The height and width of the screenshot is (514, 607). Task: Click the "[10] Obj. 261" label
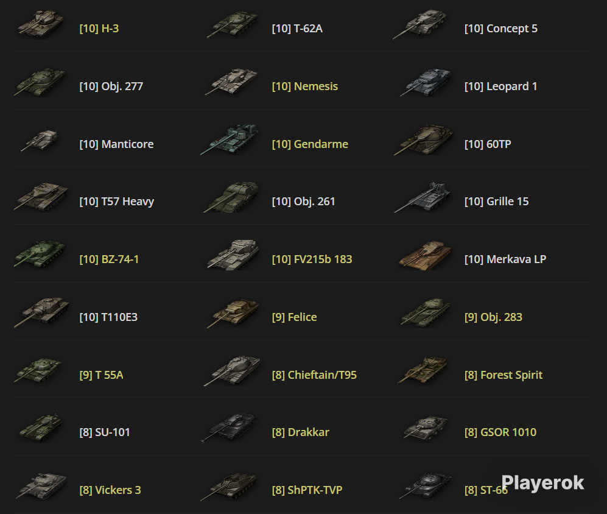pyautogui.click(x=303, y=202)
